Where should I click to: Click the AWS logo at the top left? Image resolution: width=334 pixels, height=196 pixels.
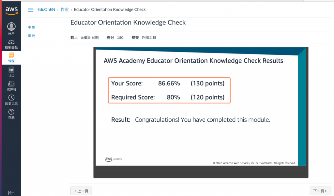tap(11, 10)
